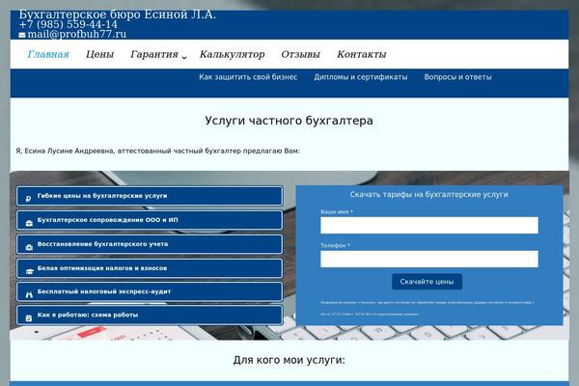Click the phone number +7 (985) 559-44-14
Image resolution: width=579 pixels, height=386 pixels.
coord(69,24)
